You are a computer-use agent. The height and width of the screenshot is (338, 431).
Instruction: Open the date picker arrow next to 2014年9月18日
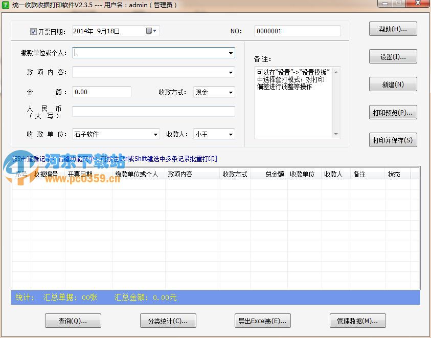(155, 31)
